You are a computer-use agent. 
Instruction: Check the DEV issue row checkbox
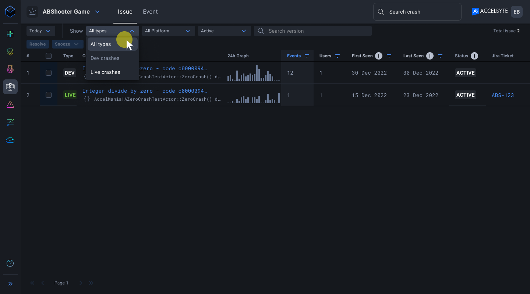tap(49, 73)
